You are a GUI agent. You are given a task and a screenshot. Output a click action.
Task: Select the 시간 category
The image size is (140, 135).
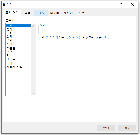(18, 44)
